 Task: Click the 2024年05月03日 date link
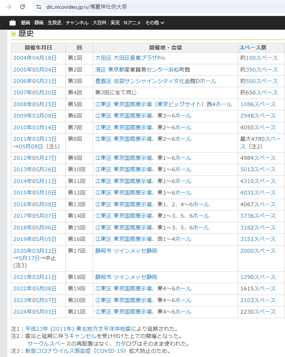(35, 312)
